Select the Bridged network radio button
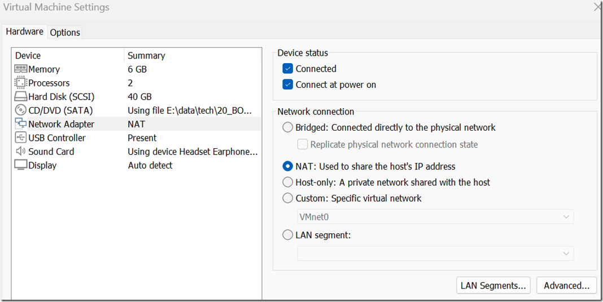This screenshot has height=302, width=603. [287, 127]
